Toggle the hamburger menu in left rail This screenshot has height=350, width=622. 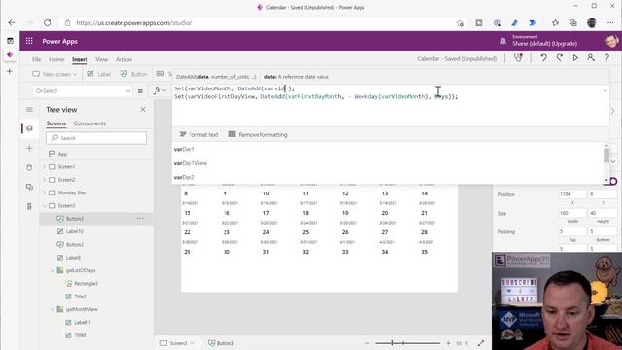click(29, 110)
